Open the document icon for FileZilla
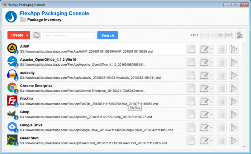 click(x=191, y=101)
